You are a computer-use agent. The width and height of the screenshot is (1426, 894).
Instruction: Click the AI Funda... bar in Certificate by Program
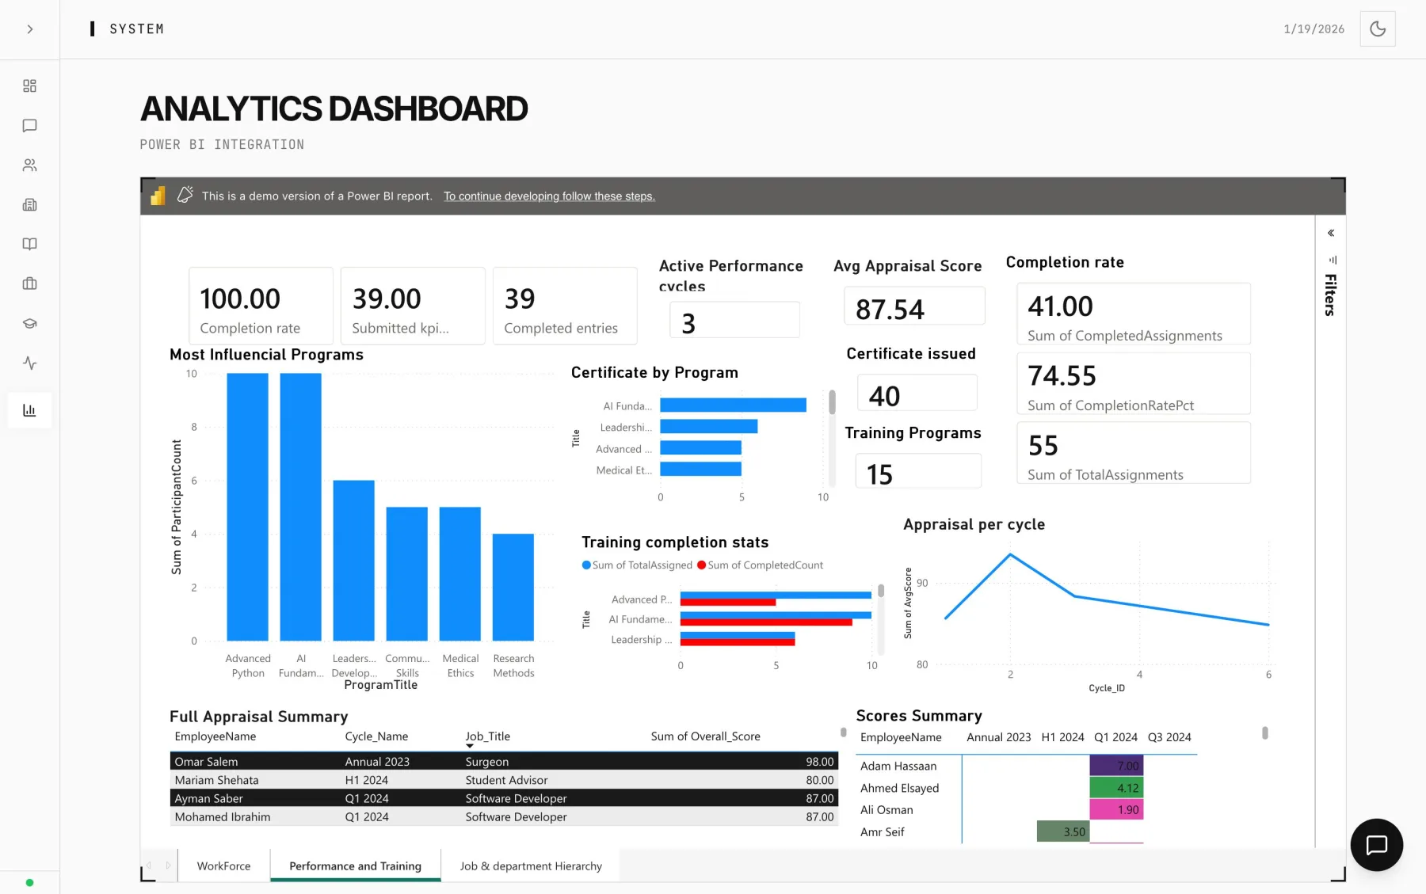[x=733, y=405]
